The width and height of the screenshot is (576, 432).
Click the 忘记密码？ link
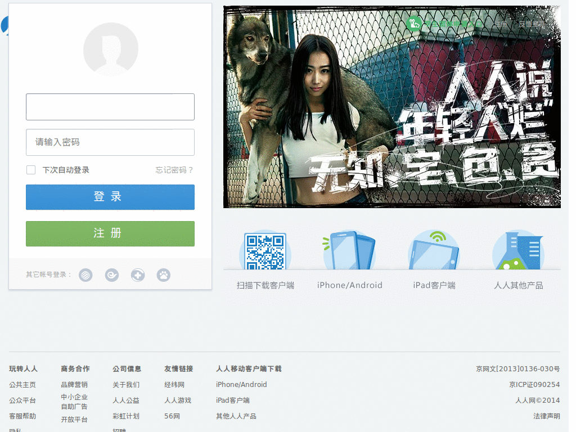click(x=174, y=170)
